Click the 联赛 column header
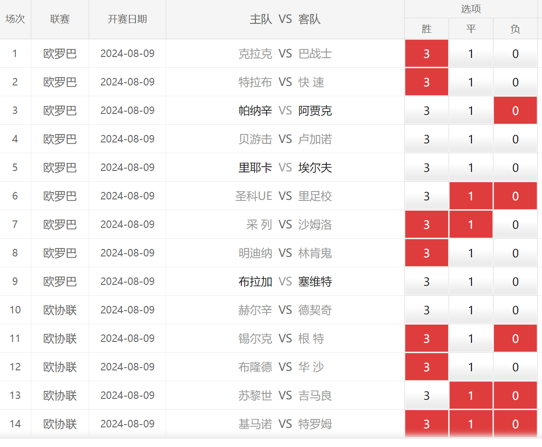 pyautogui.click(x=60, y=19)
